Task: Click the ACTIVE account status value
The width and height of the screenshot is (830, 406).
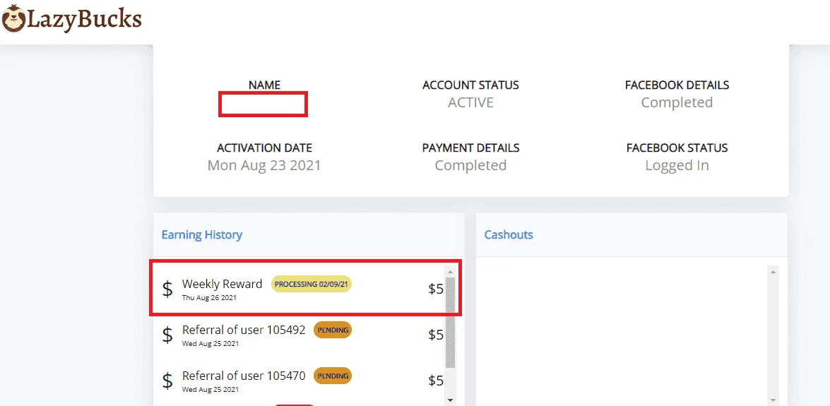Action: [x=470, y=102]
